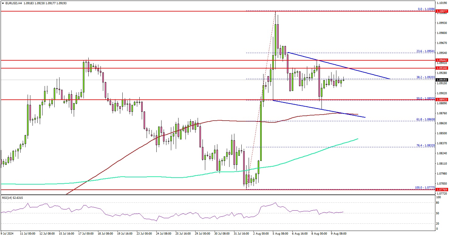Click the red 1.09442 price tag
The height and width of the screenshot is (237, 449).
442,60
